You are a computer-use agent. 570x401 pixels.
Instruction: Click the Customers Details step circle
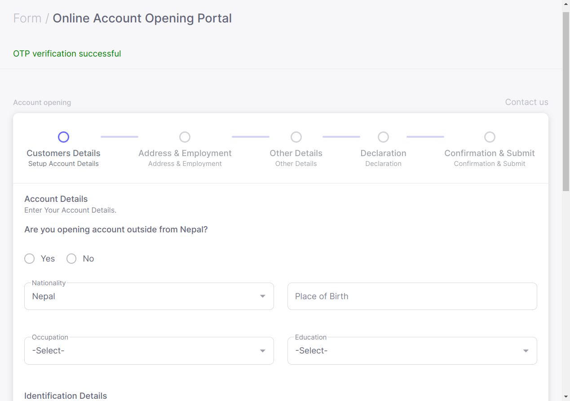63,137
